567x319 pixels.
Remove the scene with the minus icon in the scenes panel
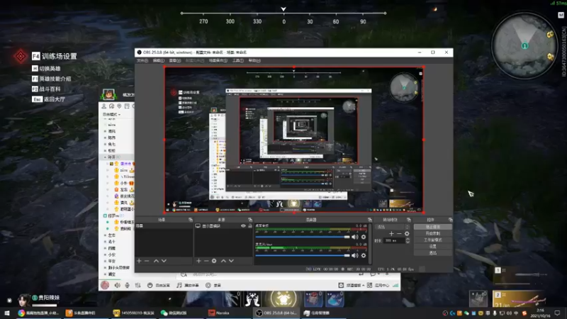[147, 261]
